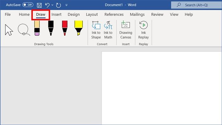
Task: Open the References tab
Action: [x=114, y=15]
